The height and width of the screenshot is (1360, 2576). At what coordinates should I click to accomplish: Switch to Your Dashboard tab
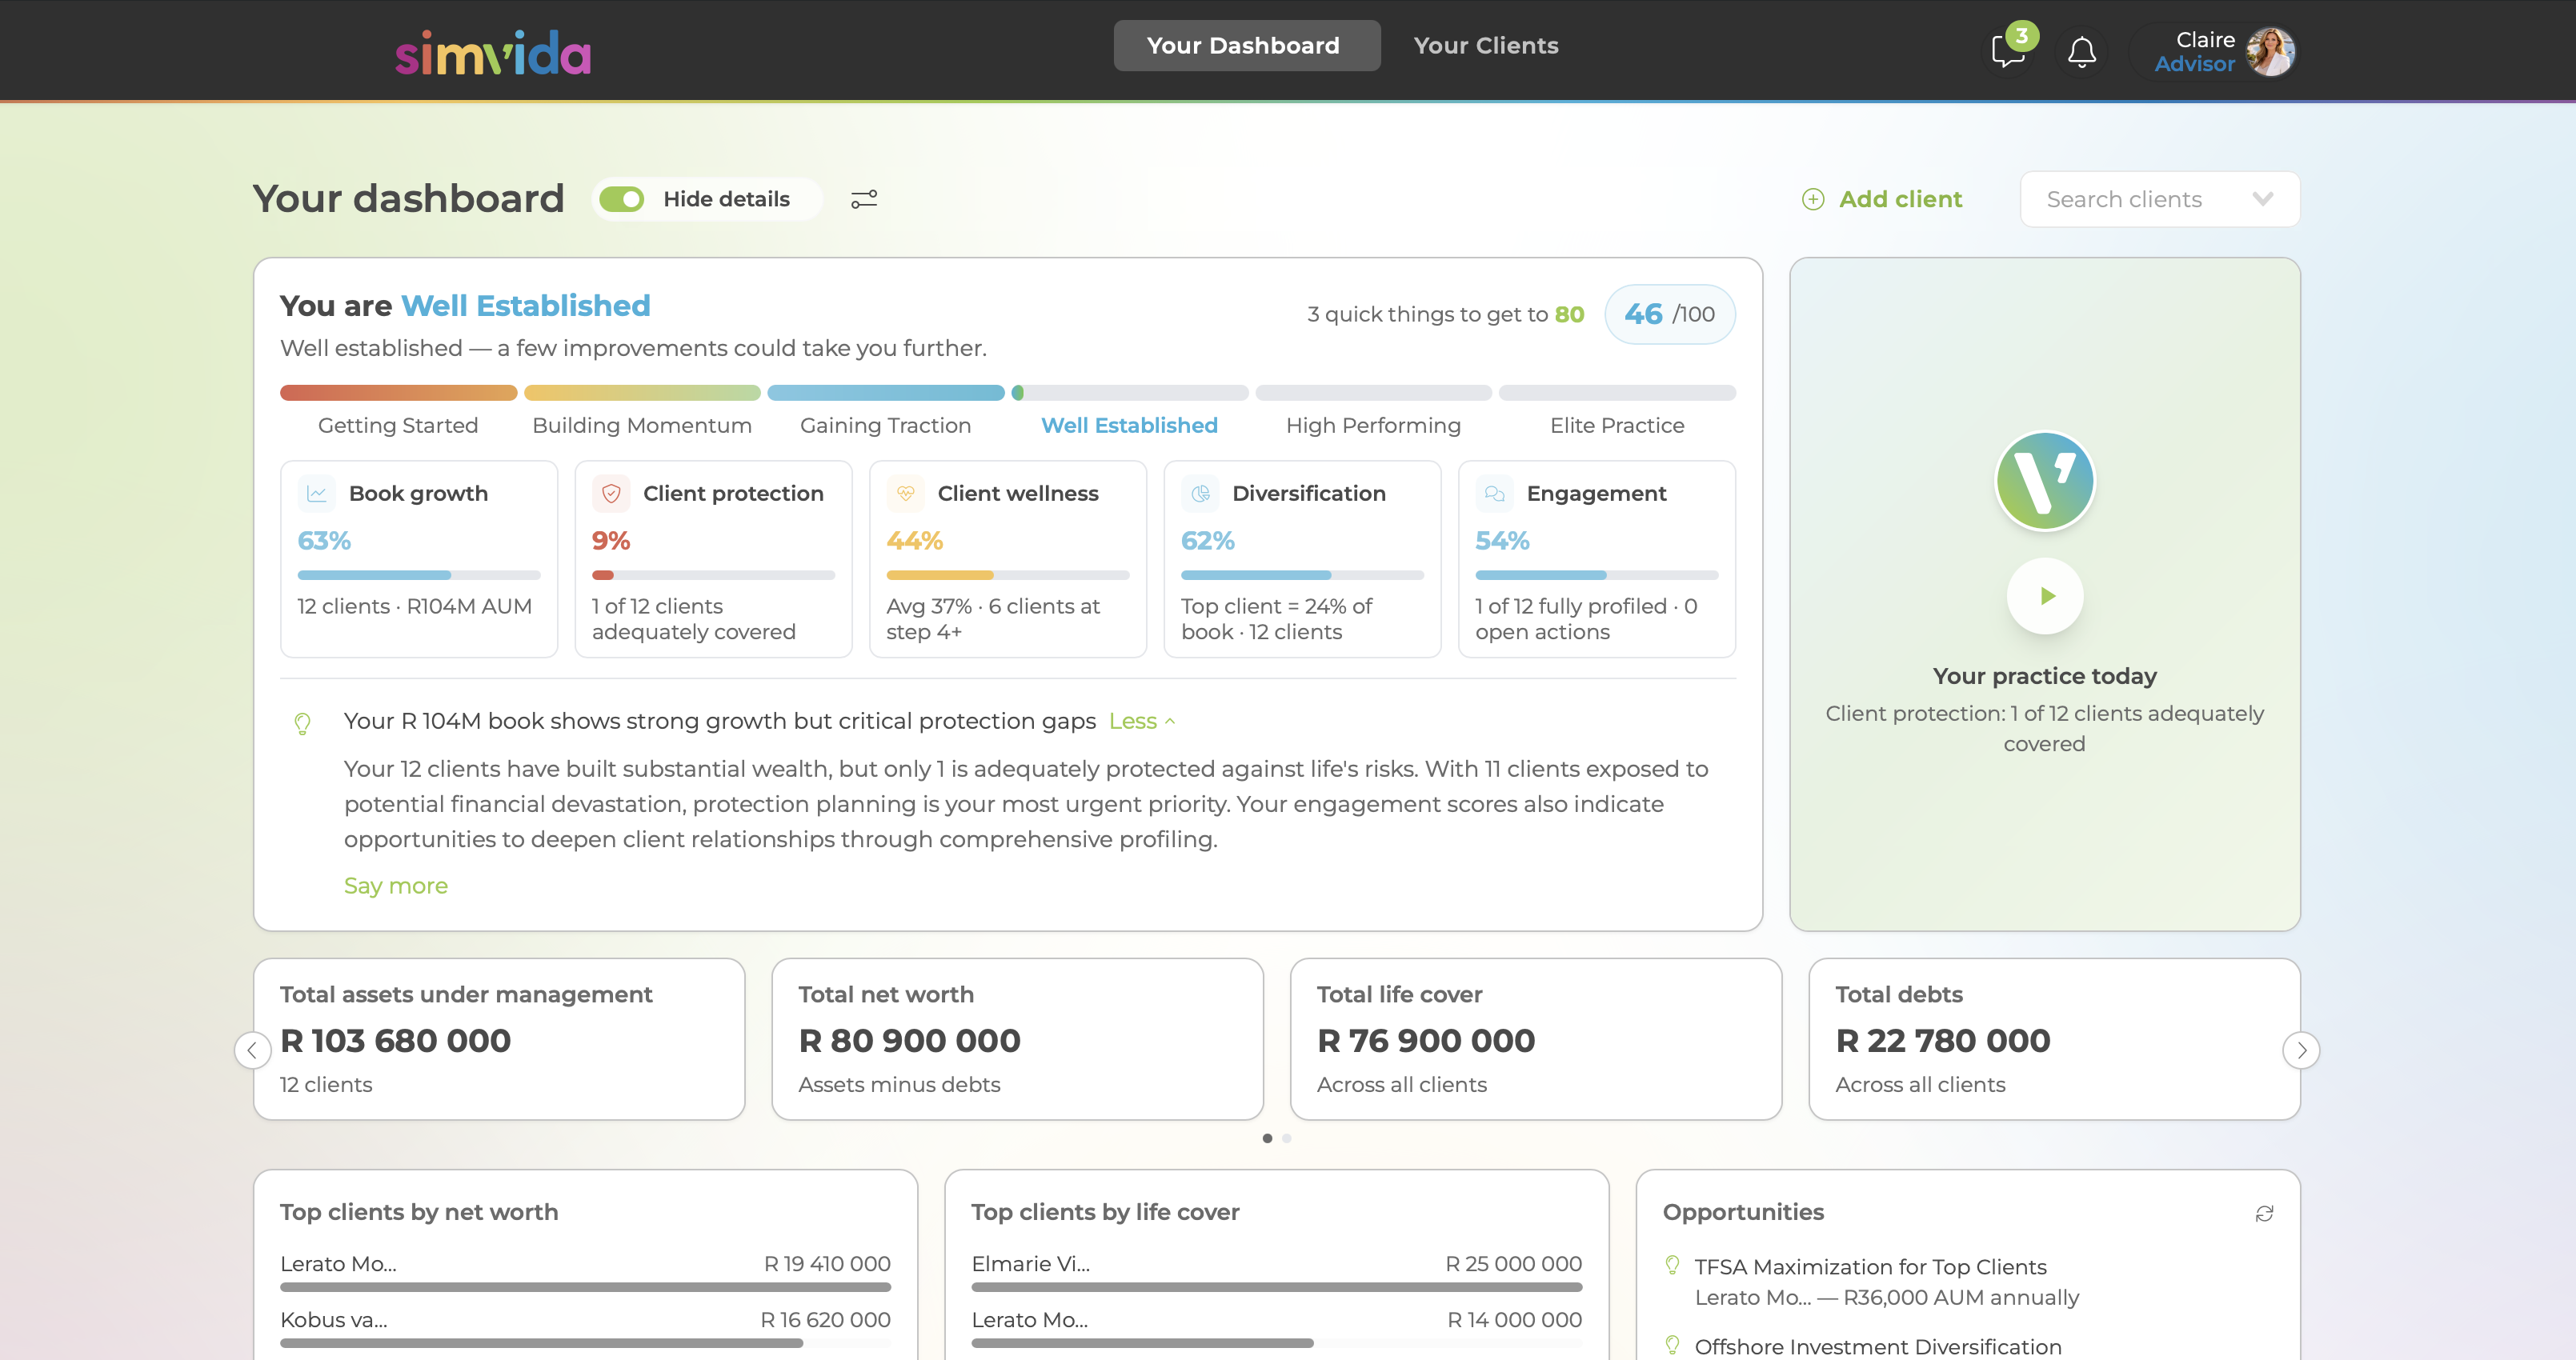[1247, 46]
